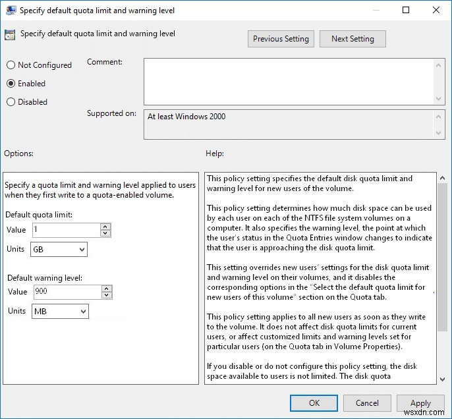The image size is (452, 419).
Task: Click the 'At least Windows 2000' text
Action: tap(186, 117)
